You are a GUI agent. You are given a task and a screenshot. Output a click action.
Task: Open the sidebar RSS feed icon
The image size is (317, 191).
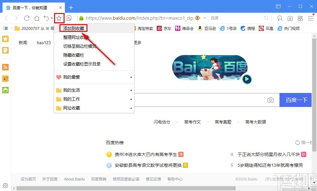tap(5, 67)
